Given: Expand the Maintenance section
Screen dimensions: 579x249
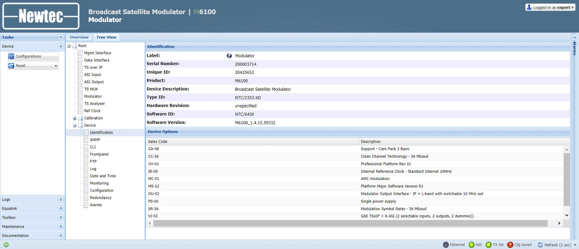Looking at the screenshot, I should point(61,227).
